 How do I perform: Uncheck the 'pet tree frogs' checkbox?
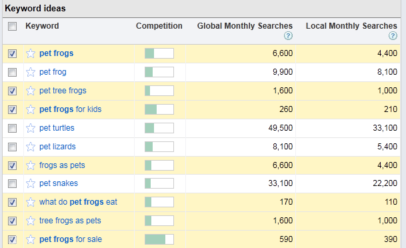click(x=12, y=91)
